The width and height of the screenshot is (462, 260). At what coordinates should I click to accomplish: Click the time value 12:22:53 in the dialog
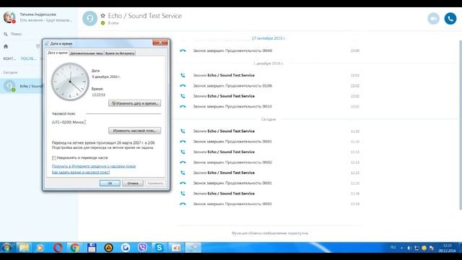pos(98,95)
